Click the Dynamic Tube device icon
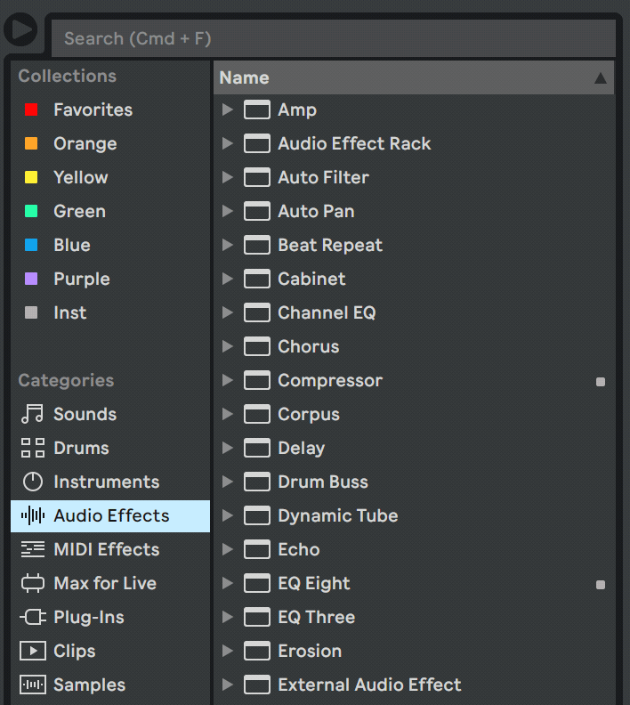This screenshot has height=705, width=630. (257, 515)
